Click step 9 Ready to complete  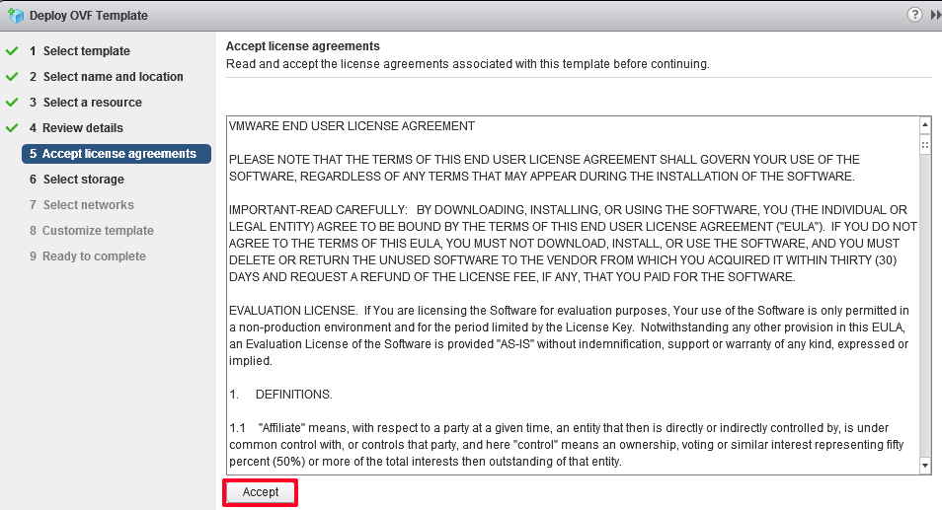click(87, 256)
